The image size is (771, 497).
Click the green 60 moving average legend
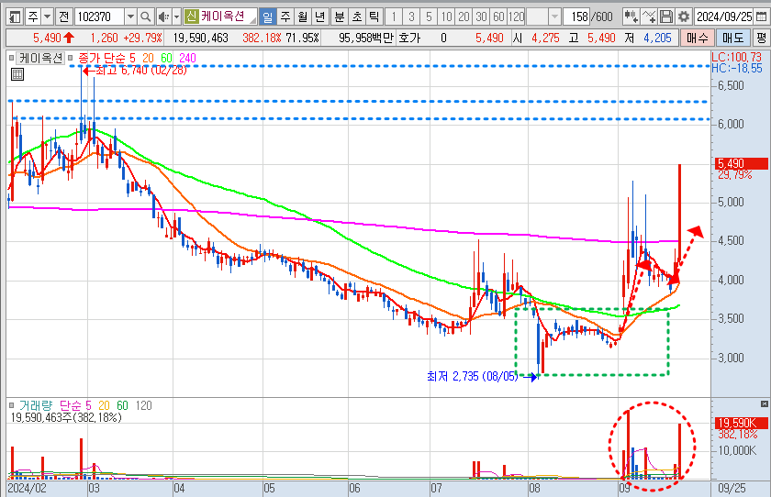[167, 59]
